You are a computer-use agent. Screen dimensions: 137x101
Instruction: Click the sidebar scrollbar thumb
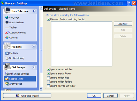pyautogui.click(x=41, y=50)
